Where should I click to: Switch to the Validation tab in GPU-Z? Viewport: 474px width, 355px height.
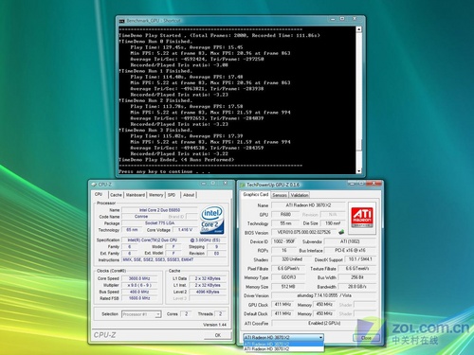pyautogui.click(x=300, y=195)
